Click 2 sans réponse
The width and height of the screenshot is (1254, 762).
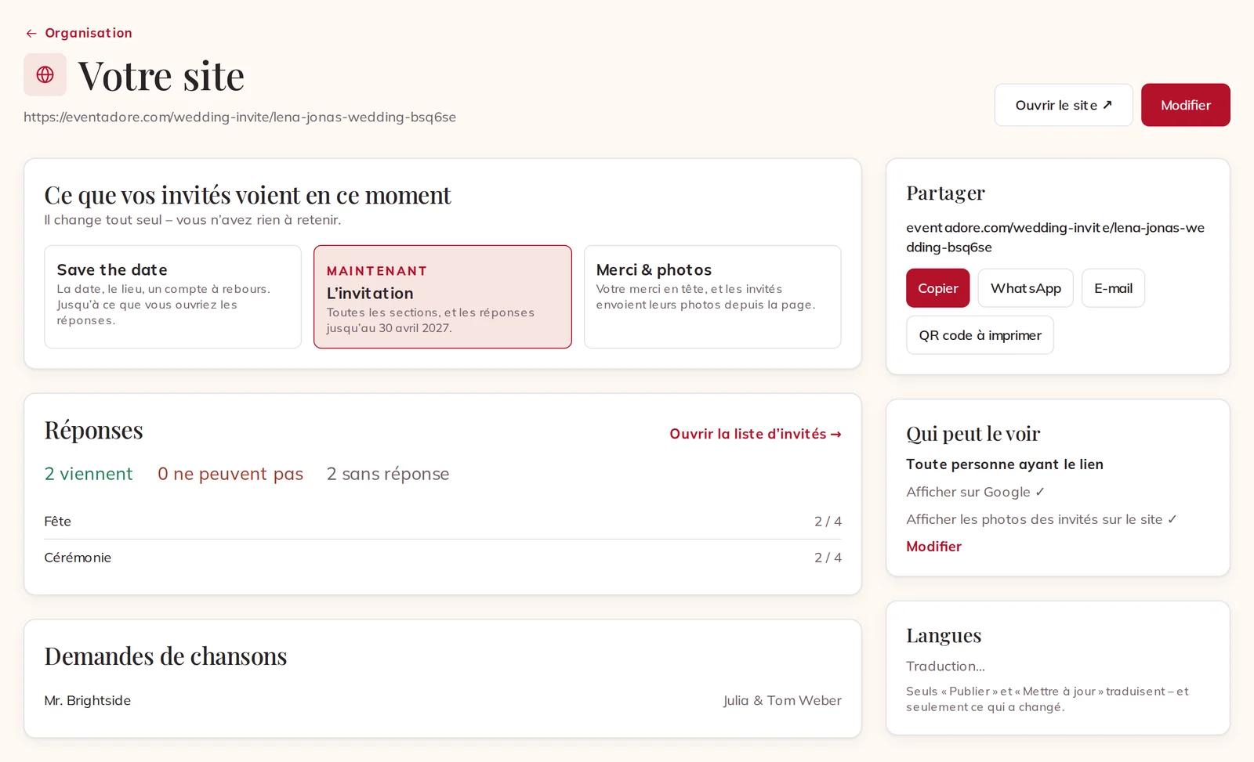pos(388,474)
